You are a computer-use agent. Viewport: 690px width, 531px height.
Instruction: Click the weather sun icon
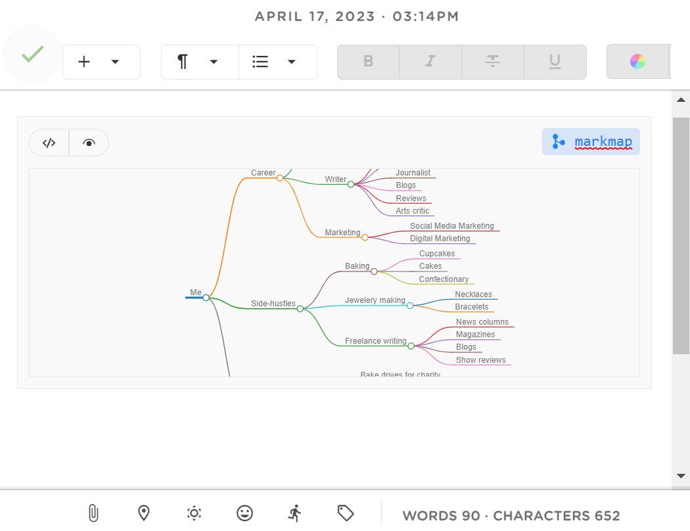coord(194,513)
